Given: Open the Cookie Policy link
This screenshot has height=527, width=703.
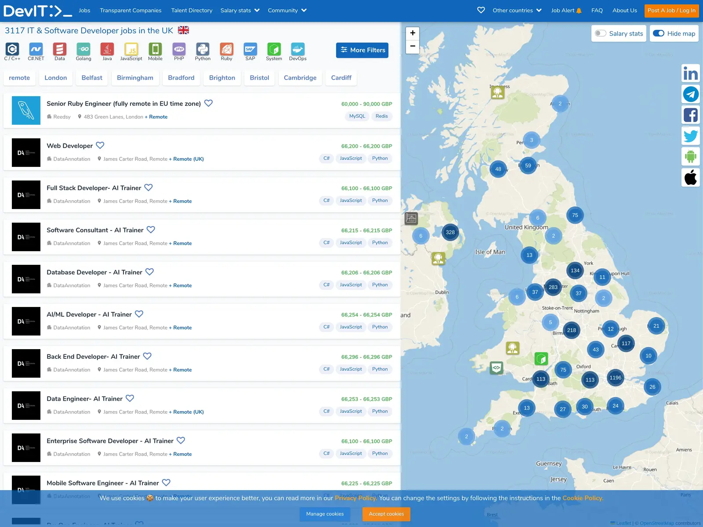Looking at the screenshot, I should click(x=583, y=498).
